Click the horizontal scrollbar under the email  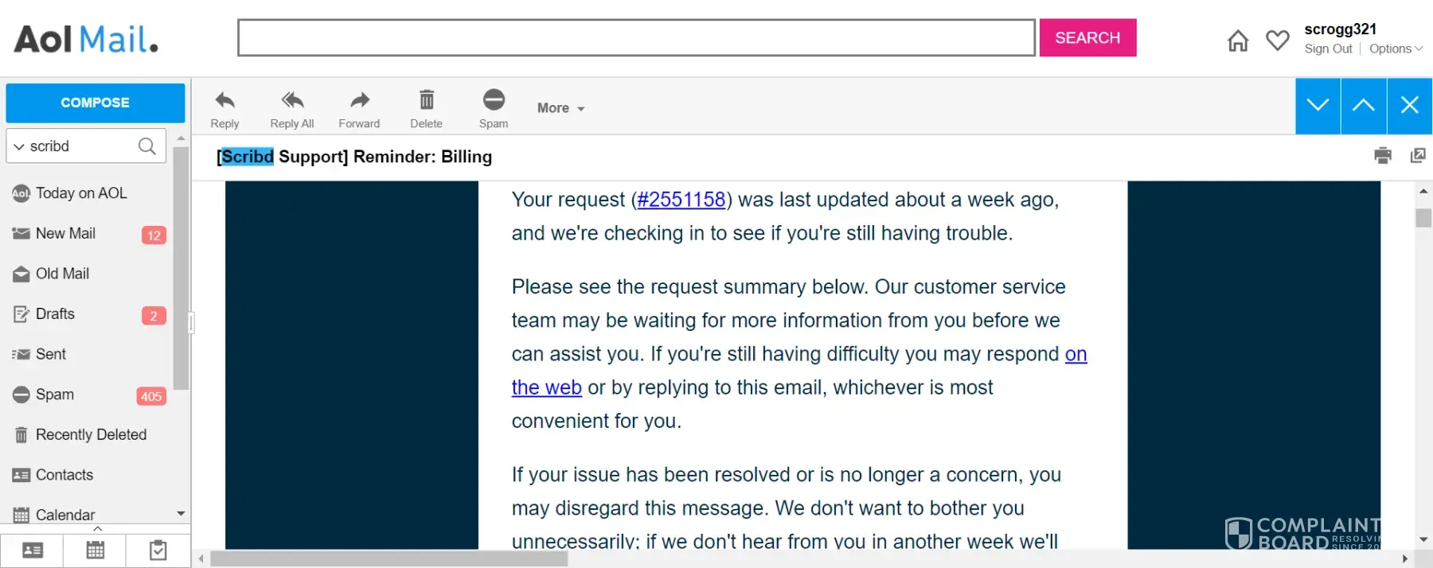(x=389, y=559)
